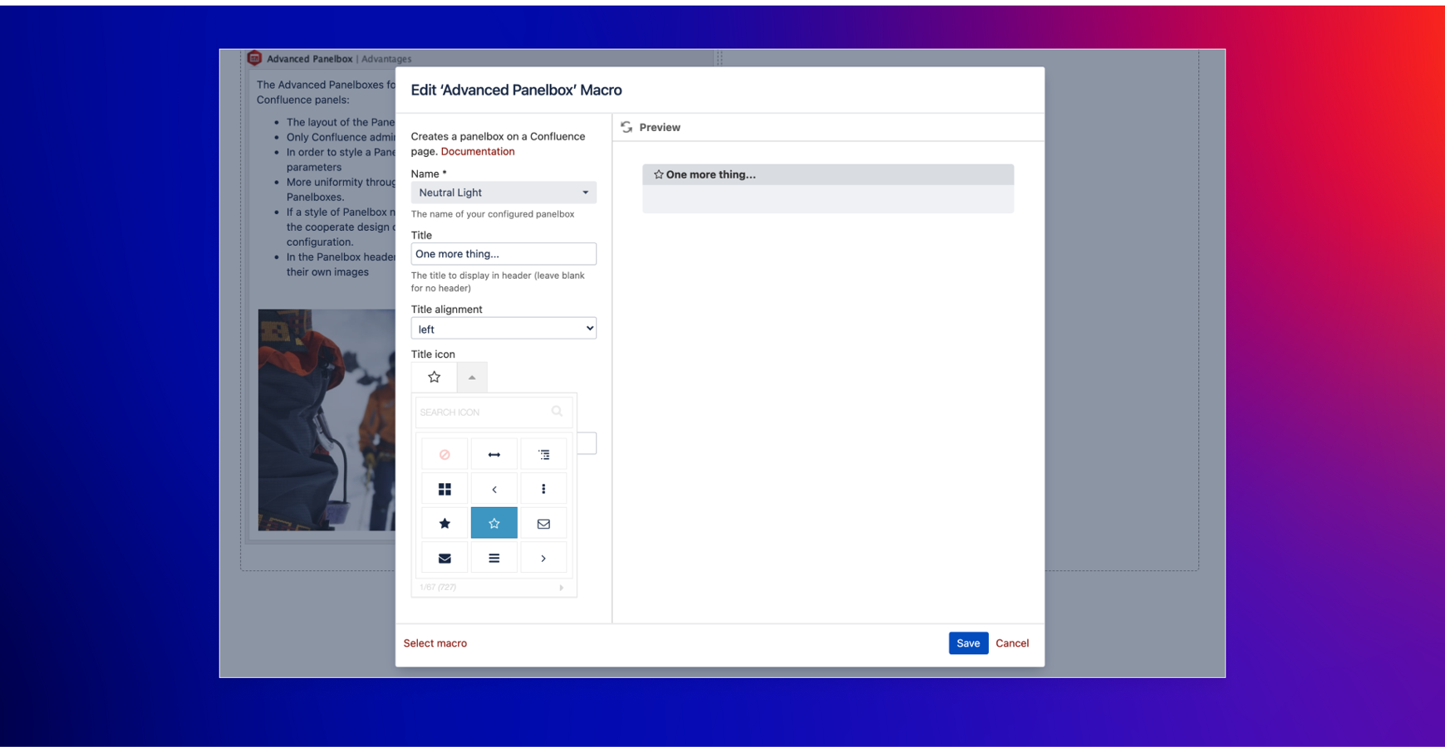Go to next icon page via pagination arrow

tap(562, 587)
